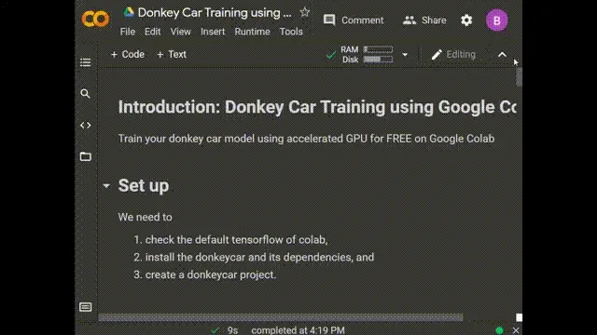The height and width of the screenshot is (335, 597).
Task: Open the Files folder icon in the sidebar
Action: tap(85, 156)
